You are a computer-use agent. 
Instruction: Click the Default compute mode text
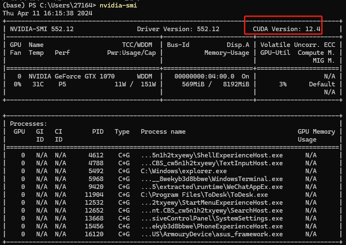click(x=321, y=84)
